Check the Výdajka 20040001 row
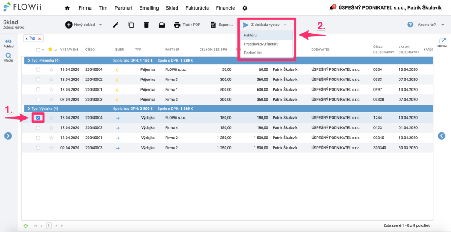 [x=38, y=138]
